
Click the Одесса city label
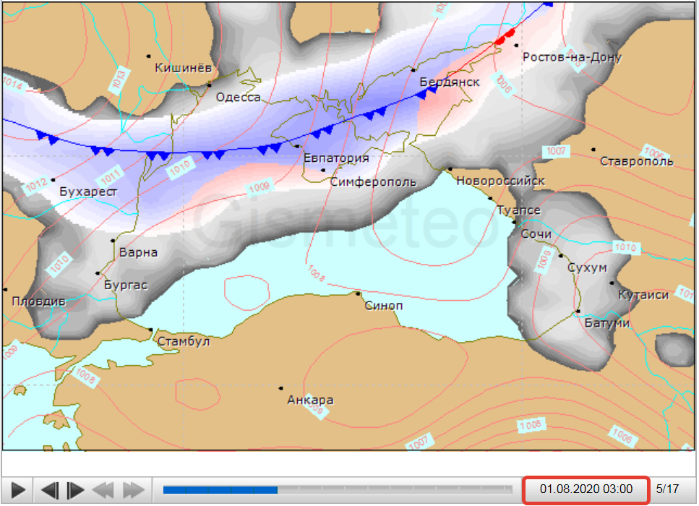(238, 97)
